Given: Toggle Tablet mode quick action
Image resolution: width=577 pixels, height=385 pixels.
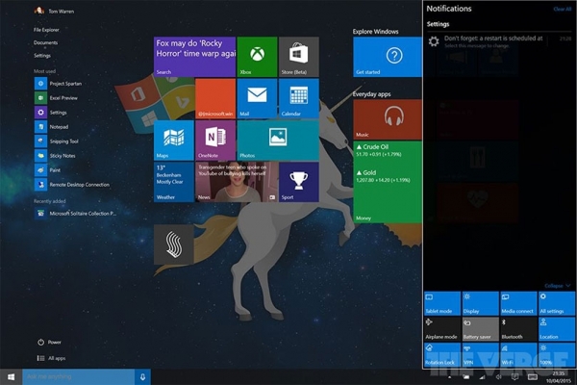Looking at the screenshot, I should tap(442, 303).
